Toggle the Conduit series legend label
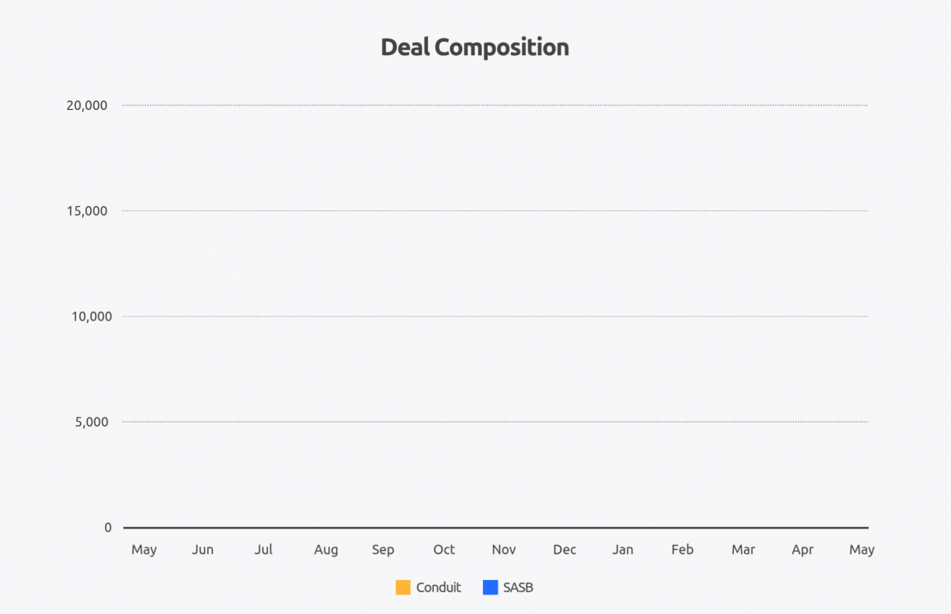 (x=438, y=588)
